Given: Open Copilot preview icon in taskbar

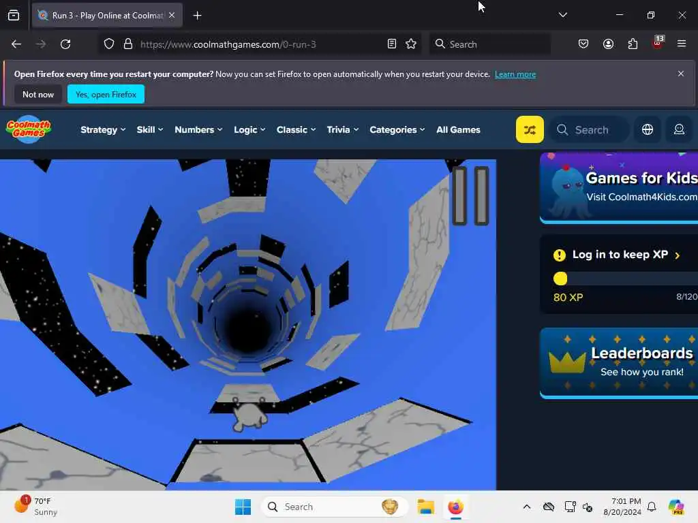Looking at the screenshot, I should click(x=676, y=507).
